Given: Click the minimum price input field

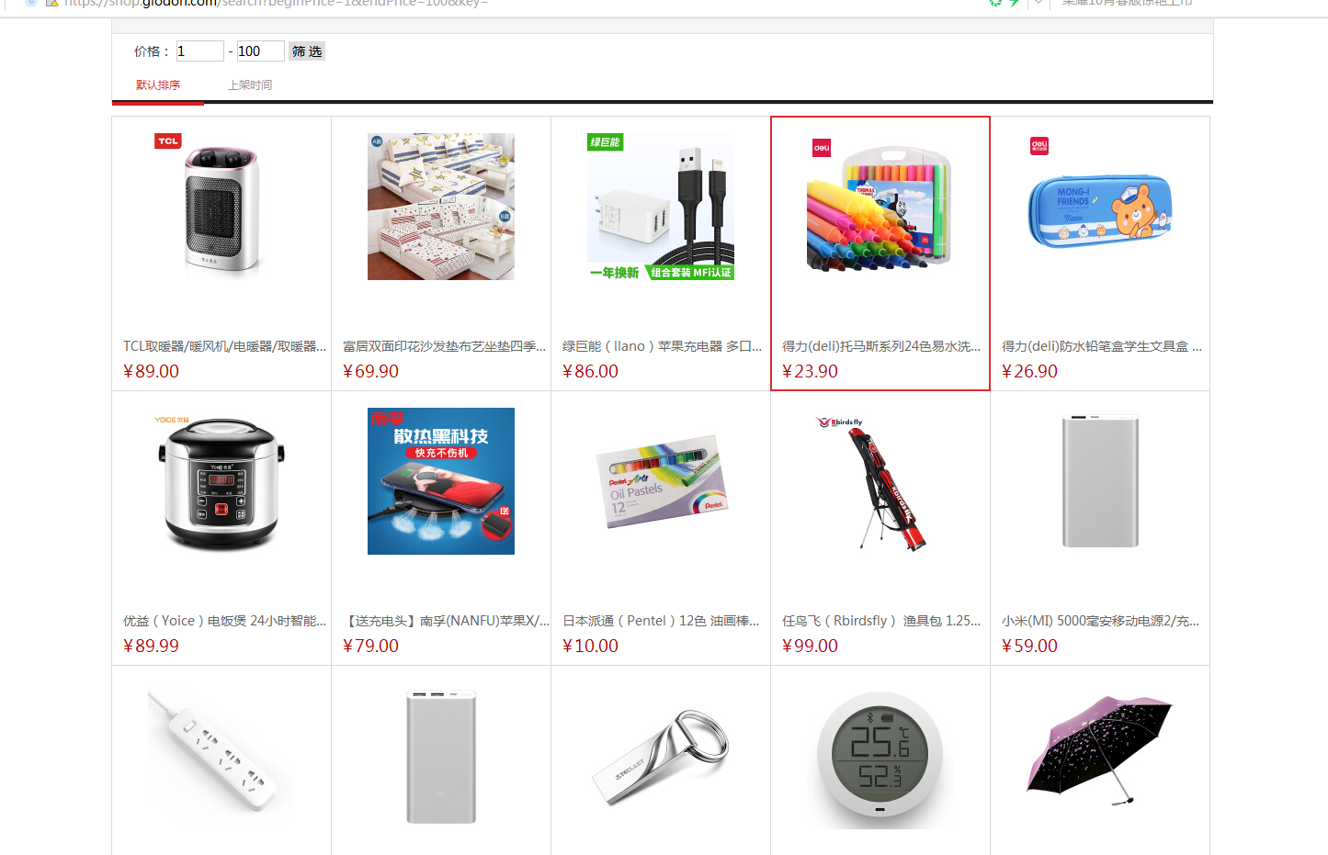Looking at the screenshot, I should [x=200, y=51].
